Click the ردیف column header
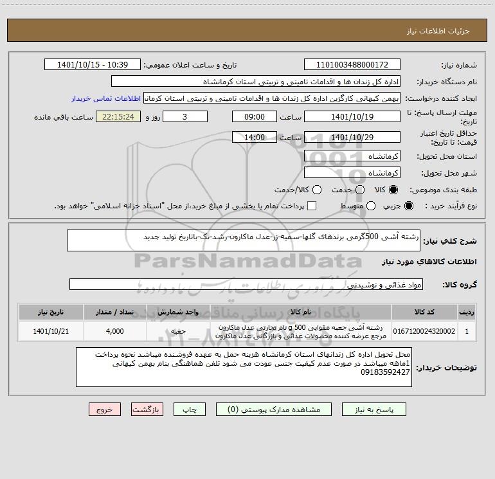Screen dimensions: 495x479 point(467,312)
